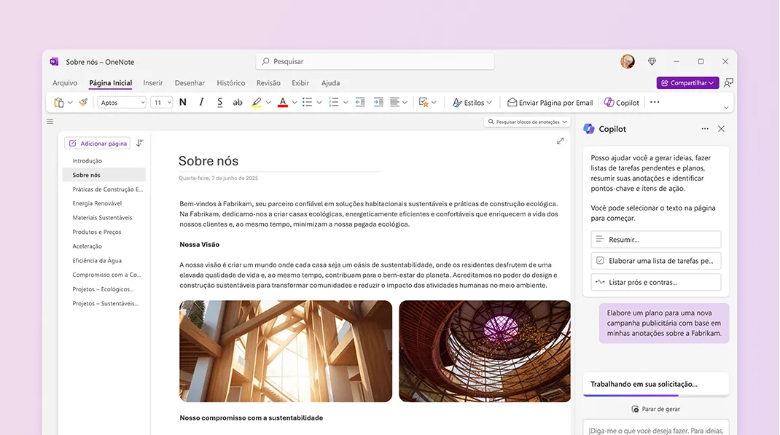Toggle the navigation pane hamburger icon
Viewport: 780px width, 435px height.
click(x=50, y=121)
